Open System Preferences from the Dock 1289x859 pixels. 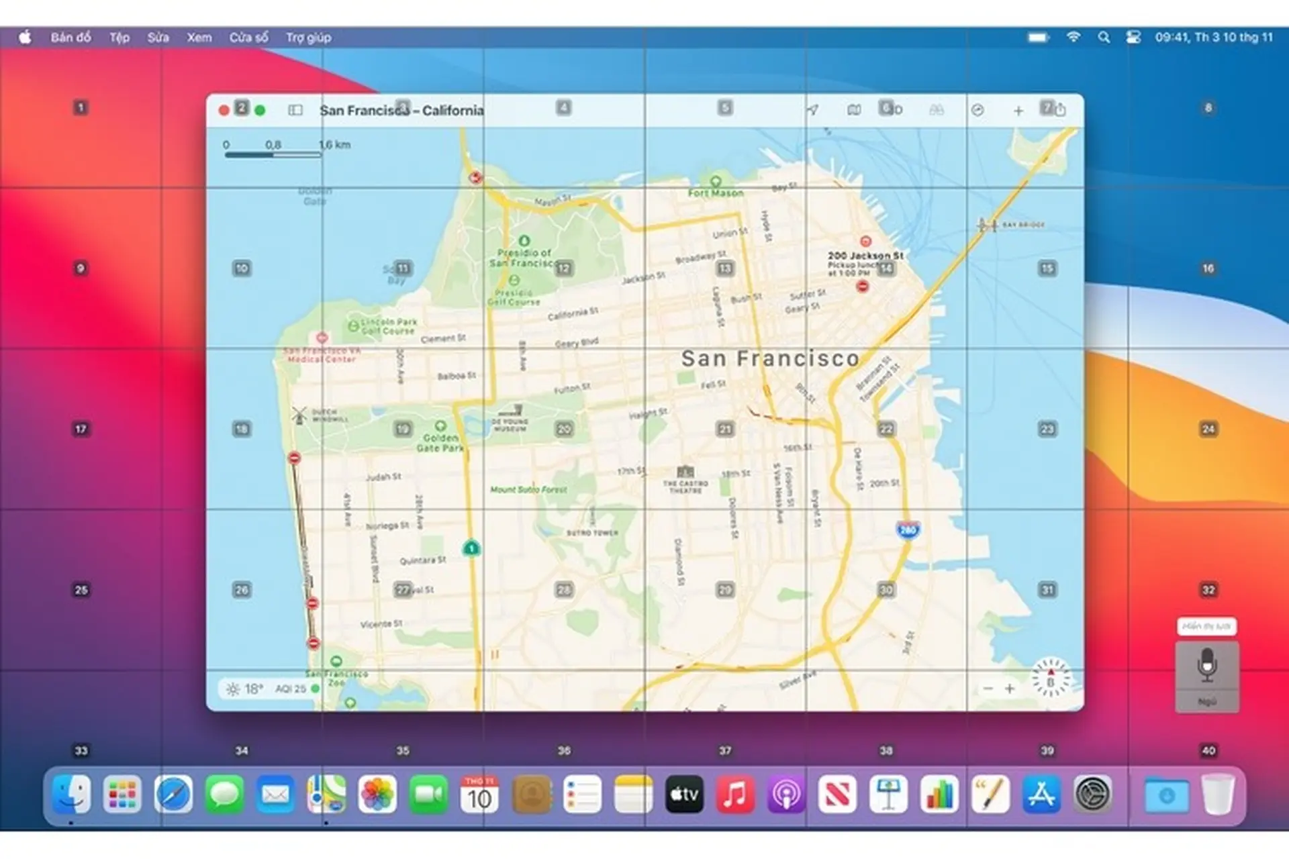click(x=1092, y=795)
